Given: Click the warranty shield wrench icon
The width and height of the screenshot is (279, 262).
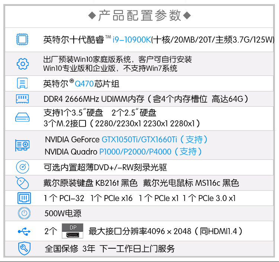Looking at the screenshot, I should (24, 248).
